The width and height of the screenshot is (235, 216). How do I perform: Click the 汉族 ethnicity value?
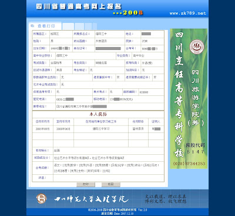(x=145, y=41)
